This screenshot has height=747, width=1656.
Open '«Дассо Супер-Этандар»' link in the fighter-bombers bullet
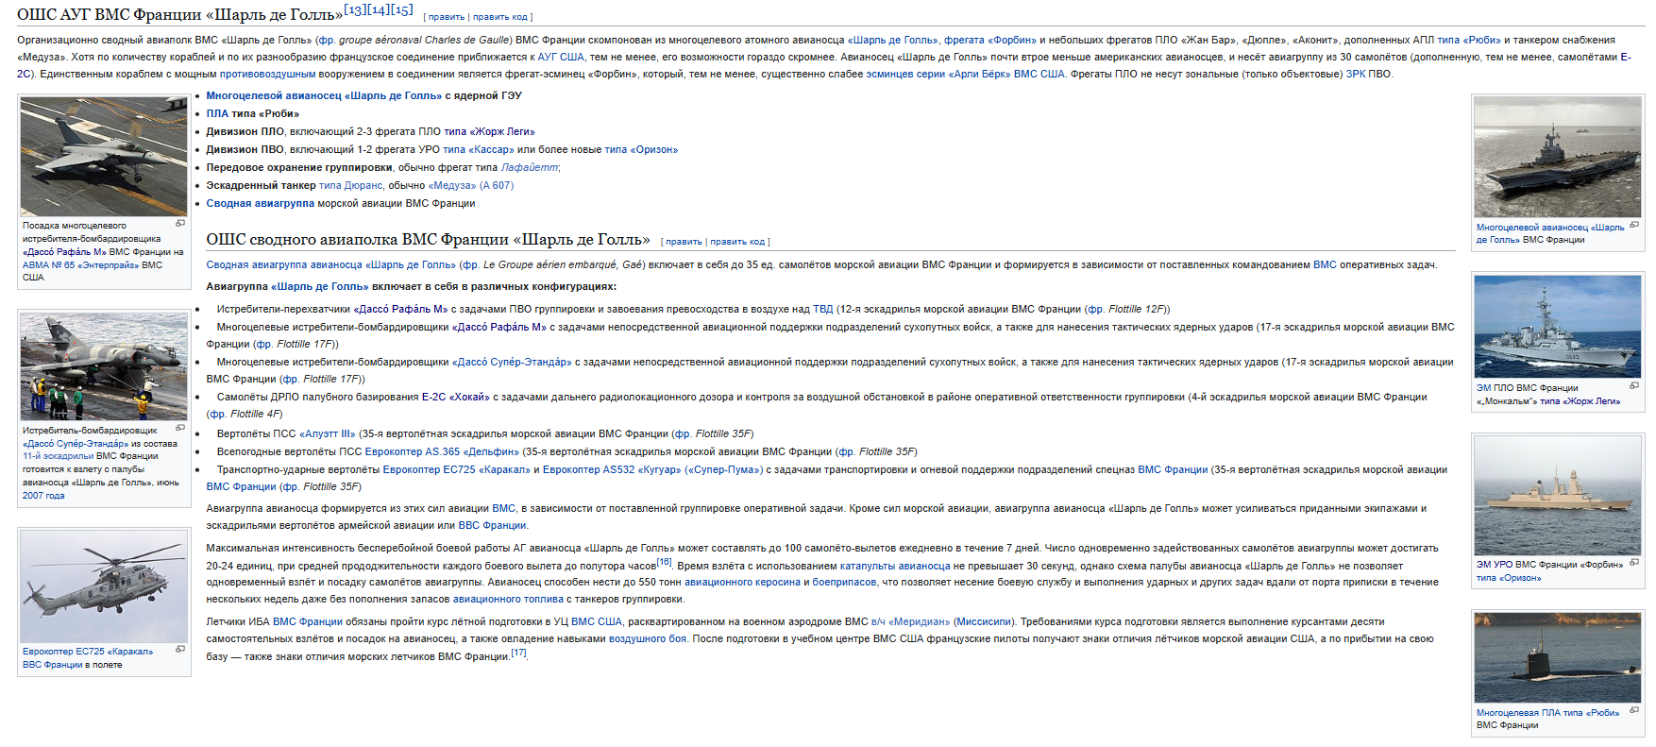512,362
